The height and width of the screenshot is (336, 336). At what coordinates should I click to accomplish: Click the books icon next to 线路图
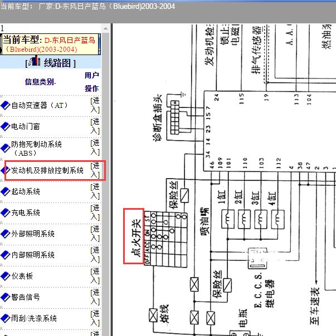pyautogui.click(x=35, y=61)
